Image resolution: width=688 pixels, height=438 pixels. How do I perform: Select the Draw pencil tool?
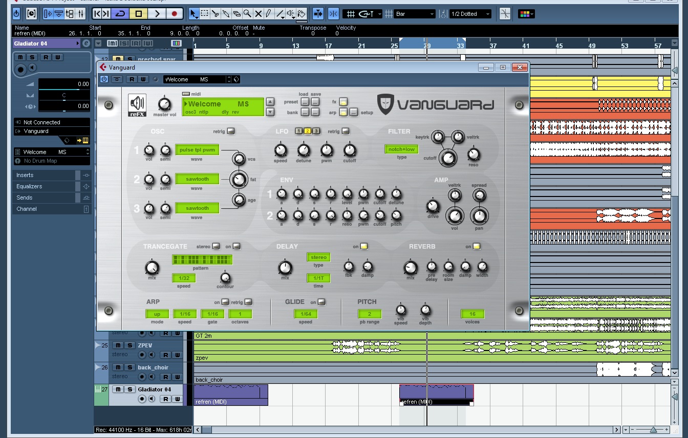269,14
